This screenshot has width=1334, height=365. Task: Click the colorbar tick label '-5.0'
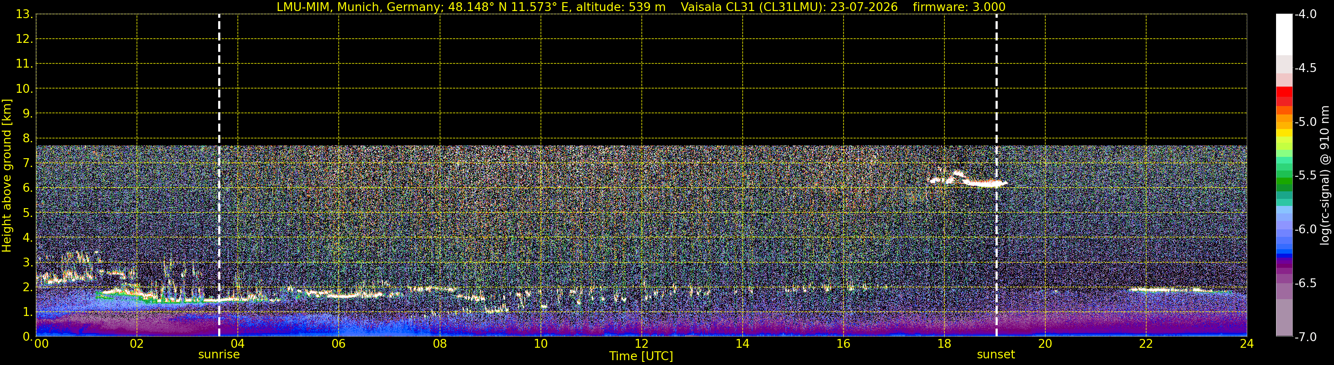(1305, 122)
